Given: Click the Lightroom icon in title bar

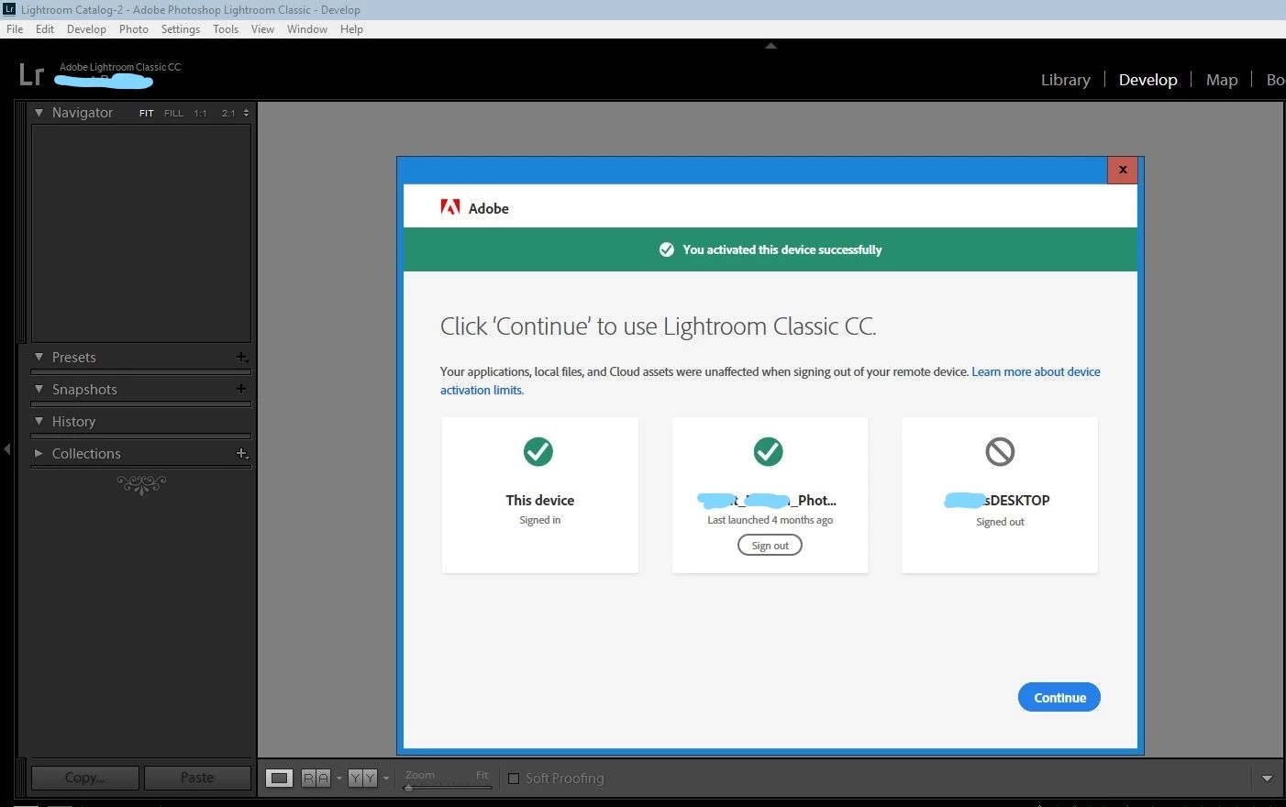Looking at the screenshot, I should [x=10, y=9].
